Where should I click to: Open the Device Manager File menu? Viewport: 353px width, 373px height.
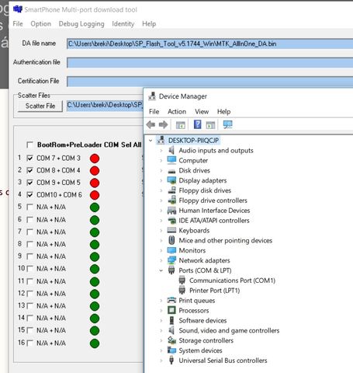point(154,112)
